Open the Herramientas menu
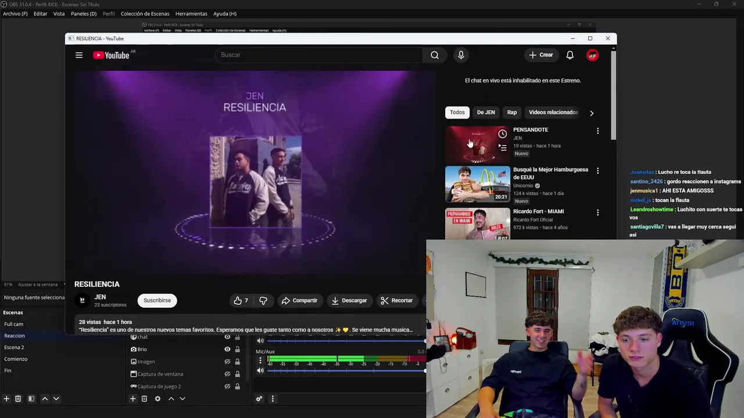744x418 pixels. click(x=191, y=14)
